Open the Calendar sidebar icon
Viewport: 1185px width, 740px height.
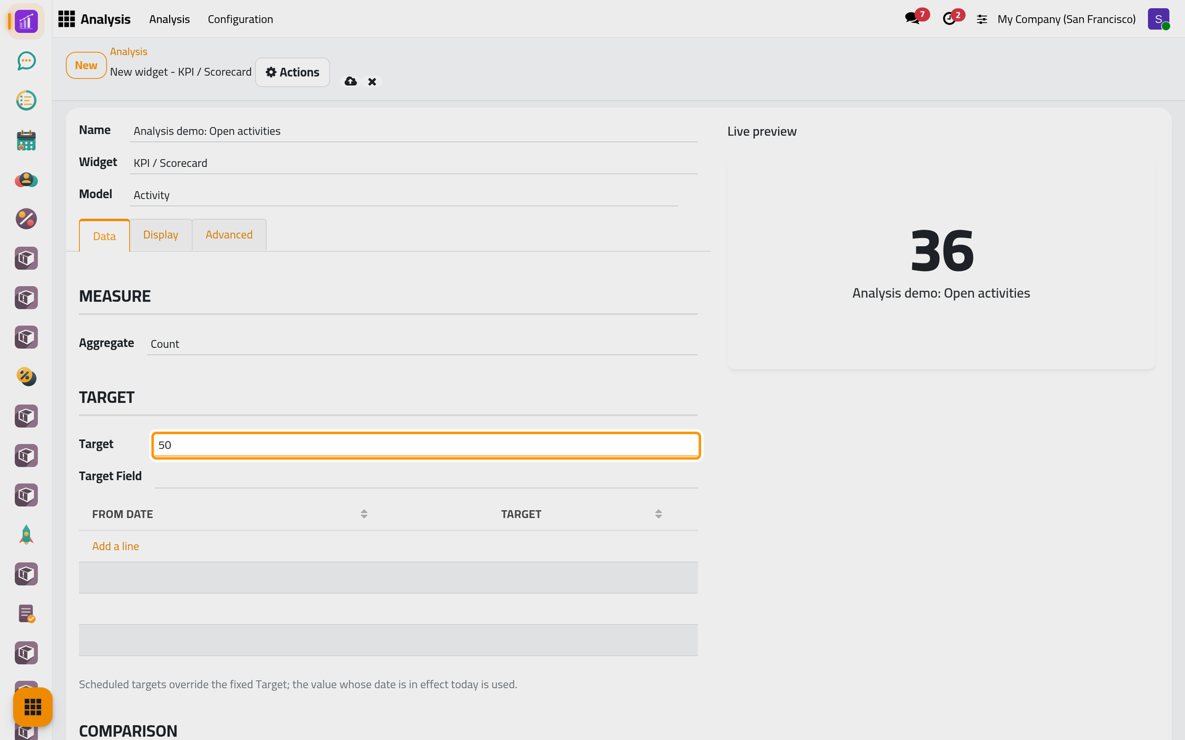[x=26, y=140]
